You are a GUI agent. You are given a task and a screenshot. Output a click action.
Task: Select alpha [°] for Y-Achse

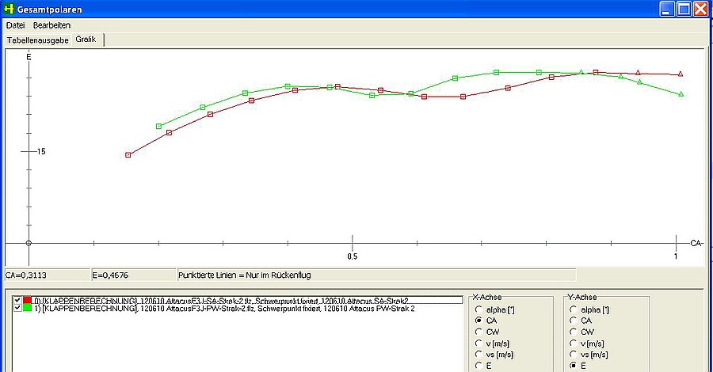(574, 309)
